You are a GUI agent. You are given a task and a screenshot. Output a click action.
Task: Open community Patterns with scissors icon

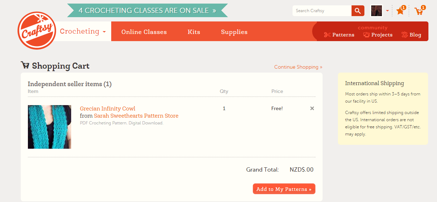click(339, 35)
